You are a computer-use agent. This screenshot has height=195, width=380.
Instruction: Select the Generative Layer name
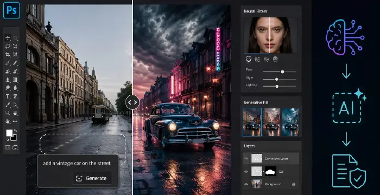point(276,159)
